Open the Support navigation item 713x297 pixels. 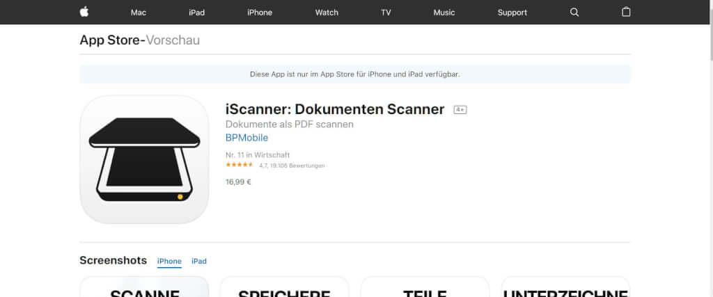point(512,13)
